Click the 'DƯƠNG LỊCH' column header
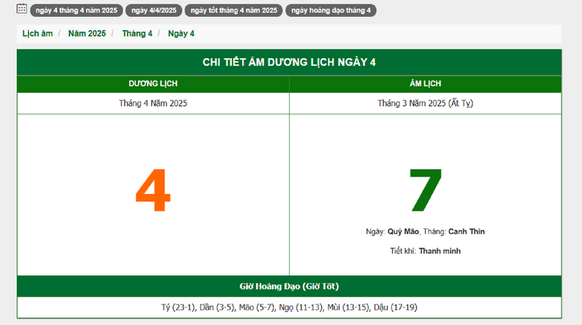 click(x=153, y=84)
